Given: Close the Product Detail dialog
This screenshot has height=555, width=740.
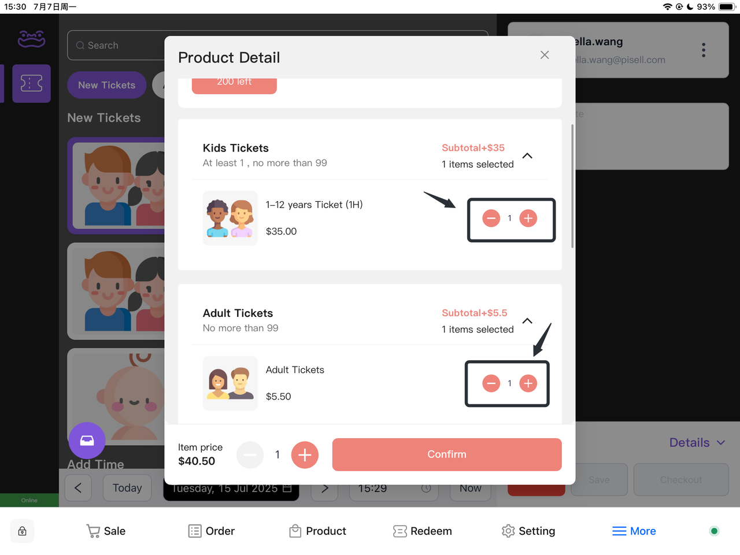Looking at the screenshot, I should coord(544,55).
